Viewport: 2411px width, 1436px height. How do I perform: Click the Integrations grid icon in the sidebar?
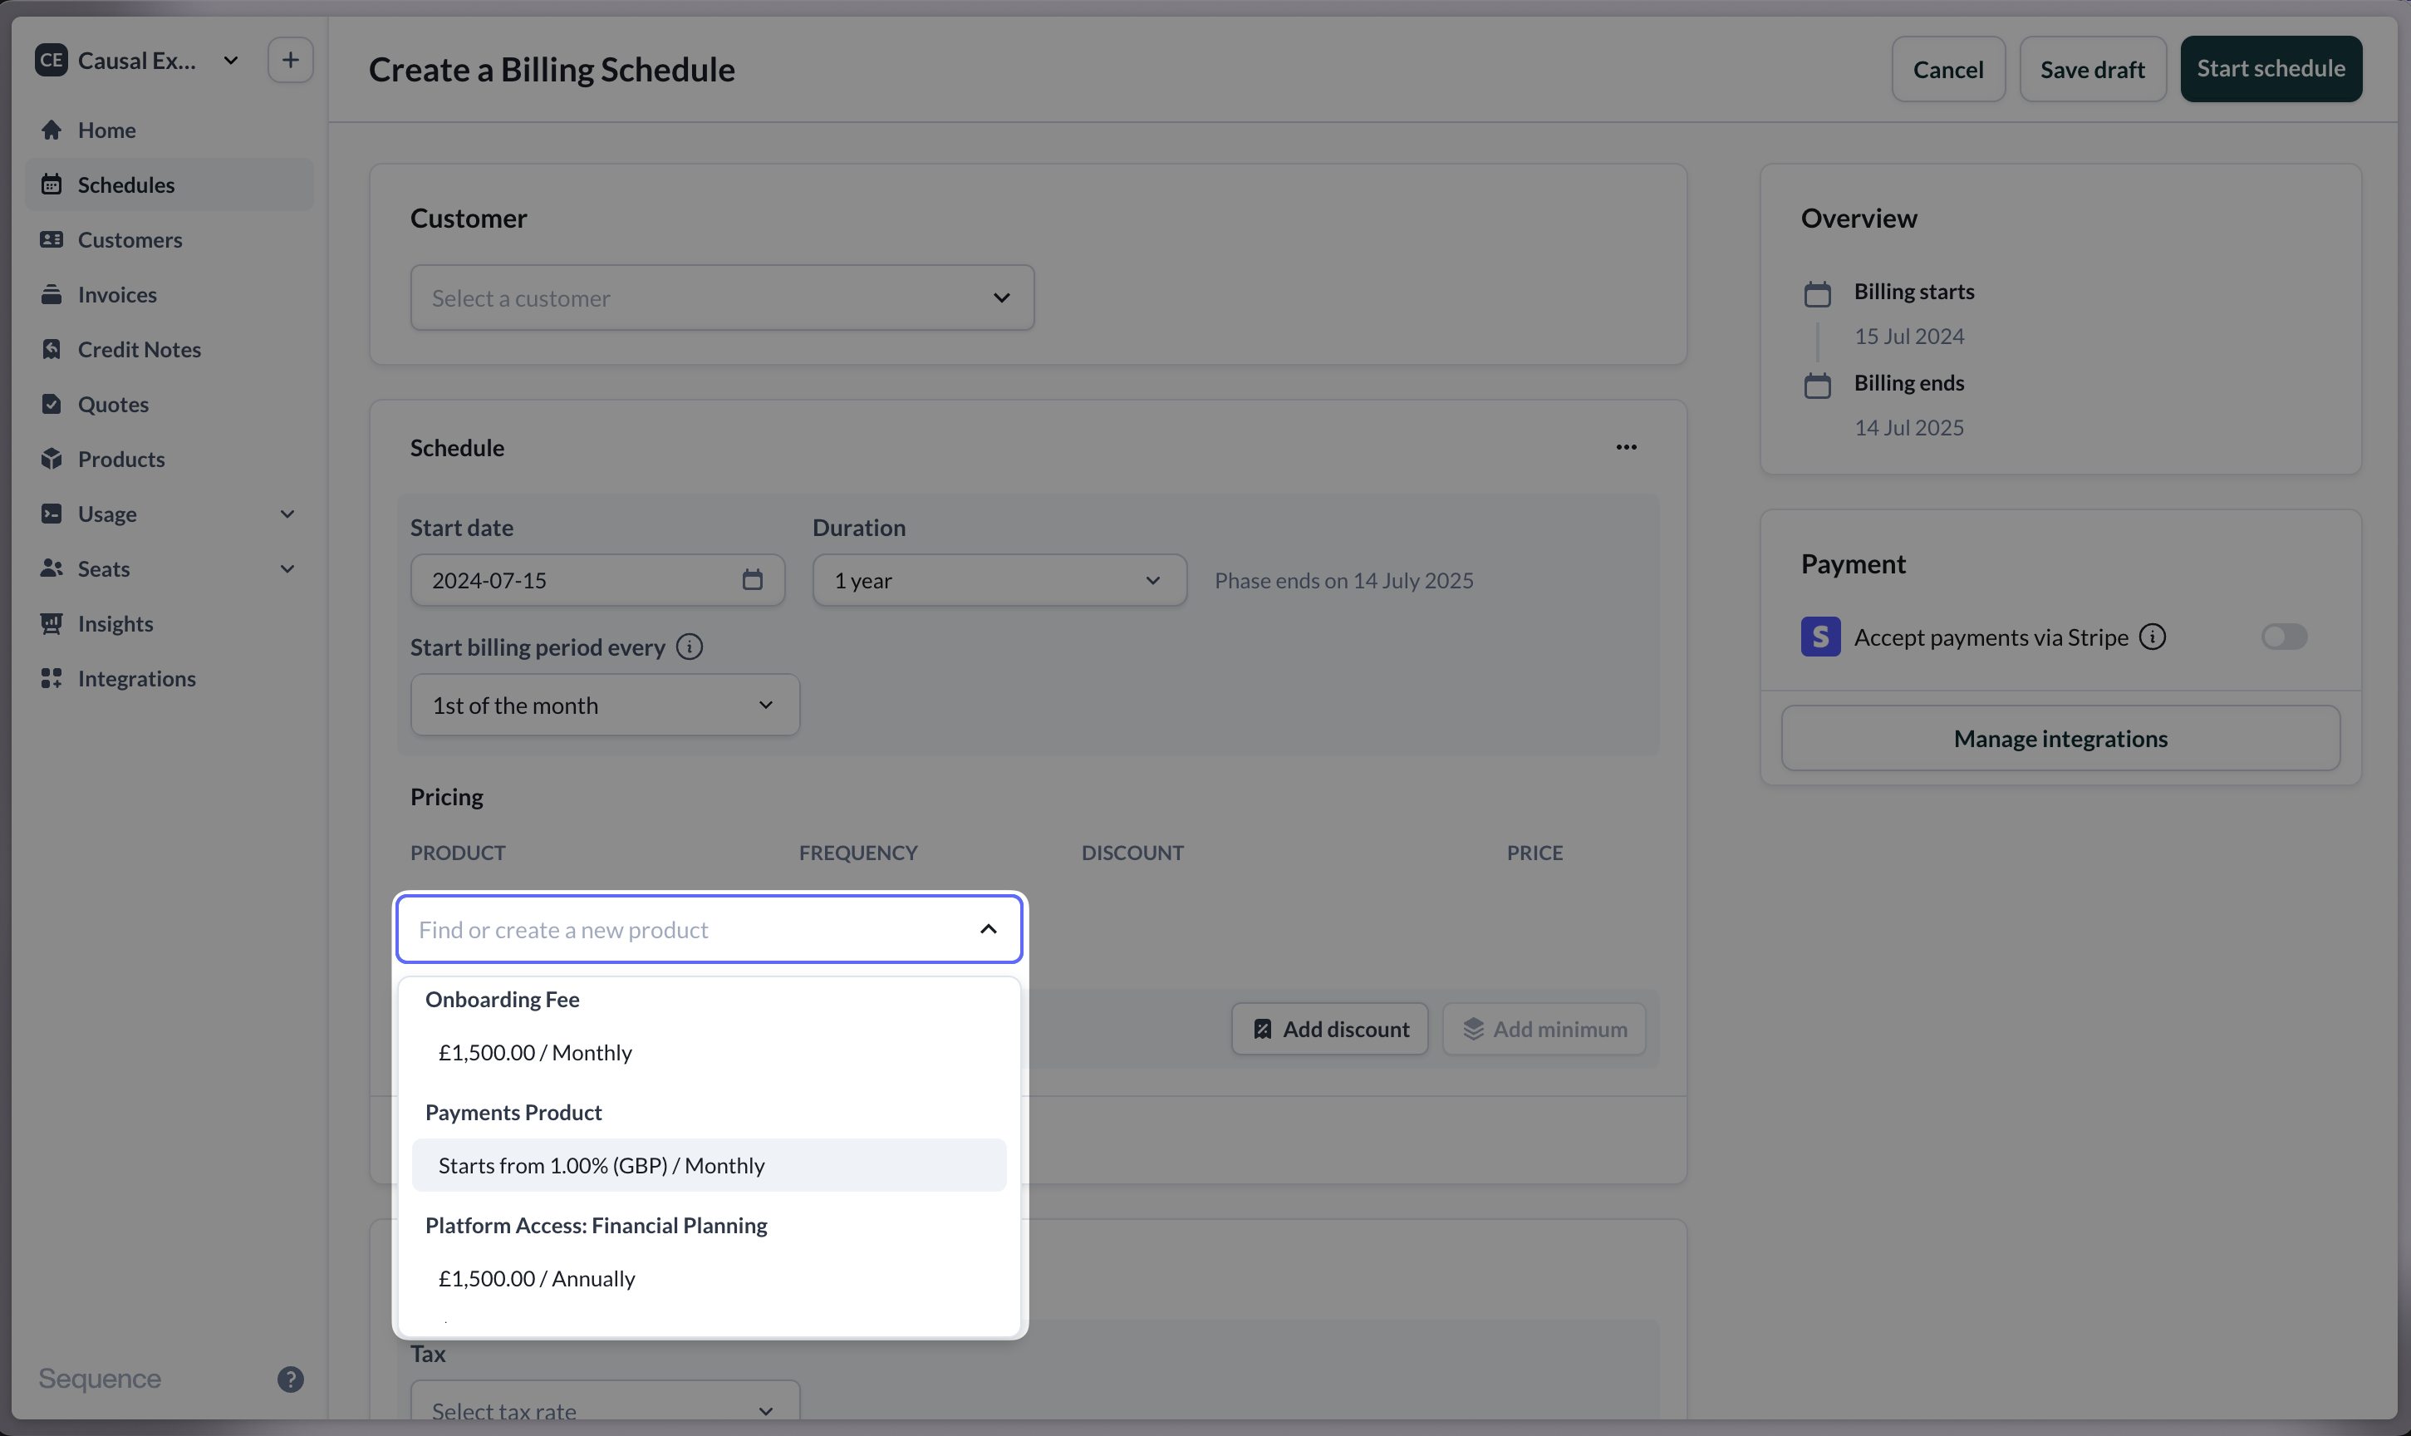pos(52,678)
